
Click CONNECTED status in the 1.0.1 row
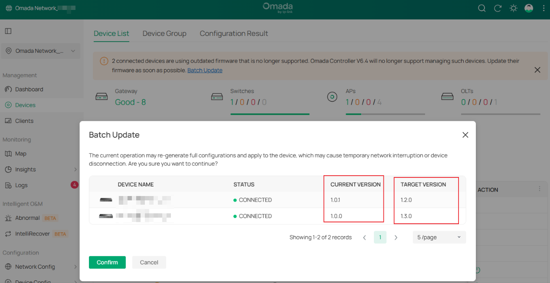[x=252, y=200]
